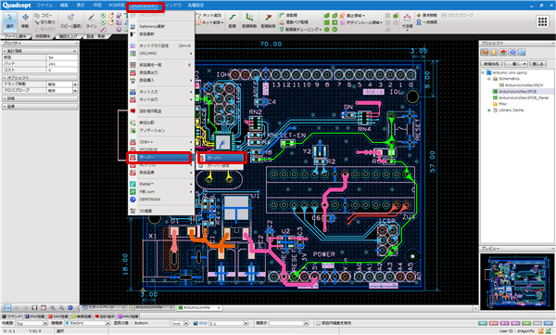
Task: Enable the 部品内編集を有効 checkbox
Action: pos(318,323)
